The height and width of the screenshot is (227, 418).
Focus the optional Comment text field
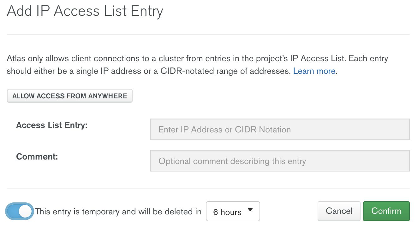click(x=280, y=161)
